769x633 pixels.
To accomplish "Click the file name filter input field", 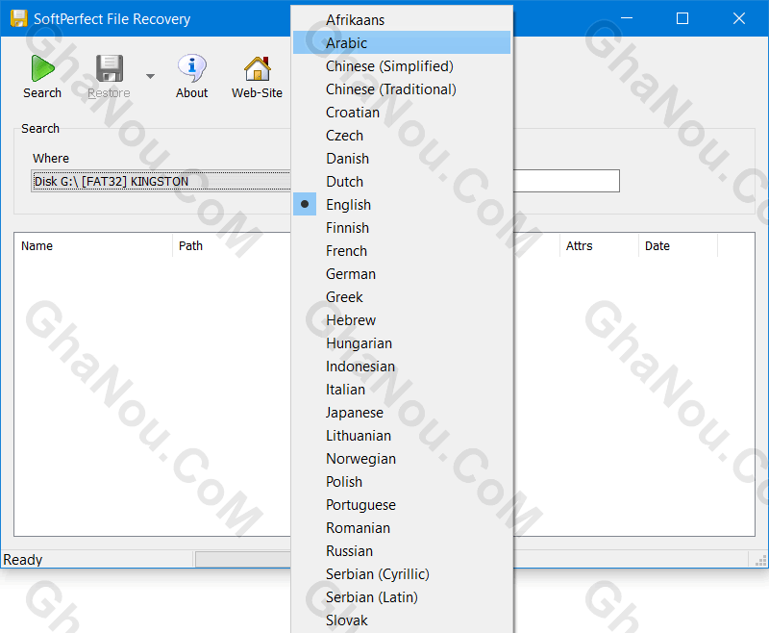I will point(566,181).
